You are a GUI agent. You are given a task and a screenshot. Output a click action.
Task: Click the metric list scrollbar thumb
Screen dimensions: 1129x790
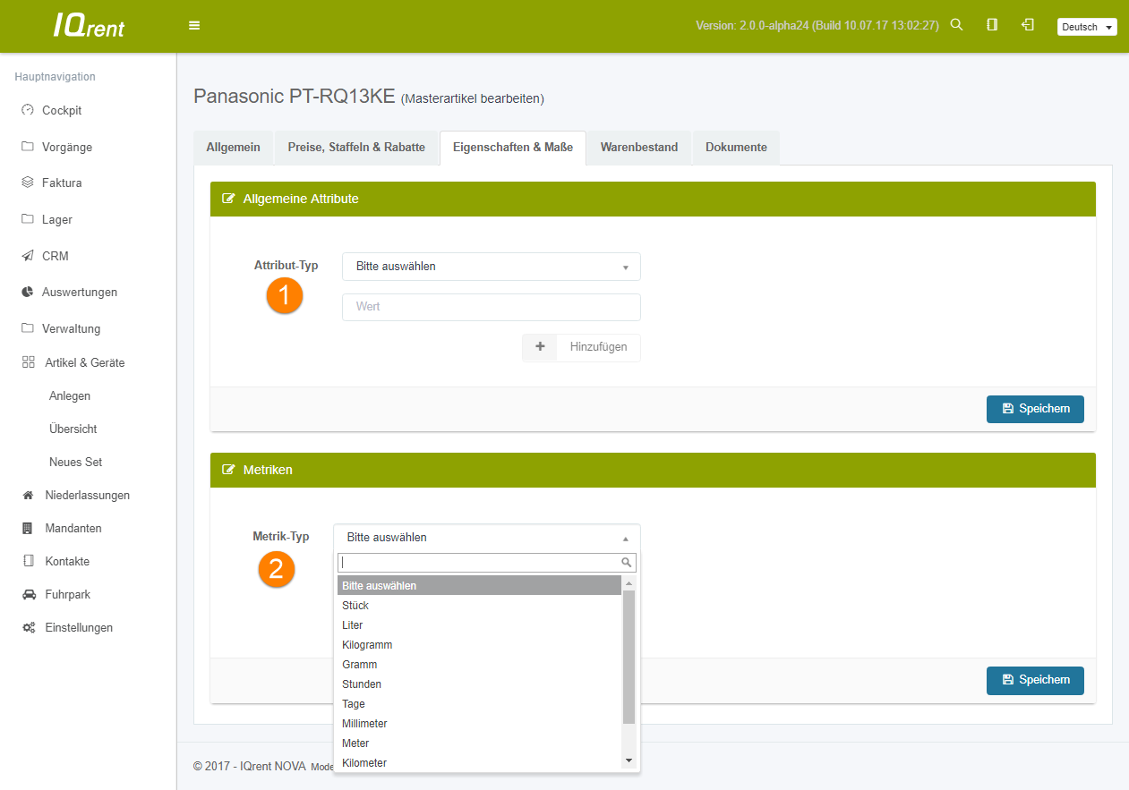(629, 657)
